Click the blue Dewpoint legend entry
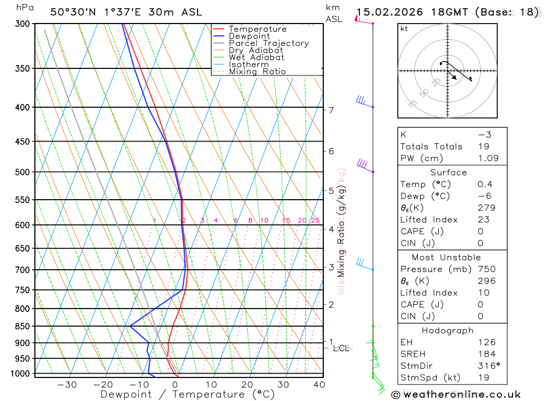Screen dimensions: 547x401 tap(241, 36)
